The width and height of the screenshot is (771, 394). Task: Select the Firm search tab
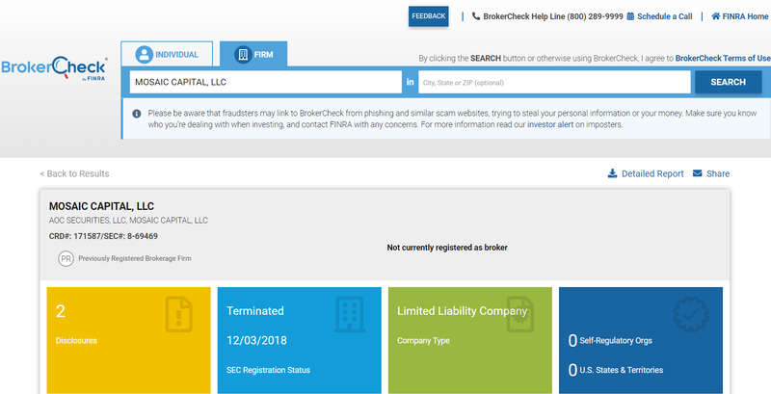tap(253, 54)
